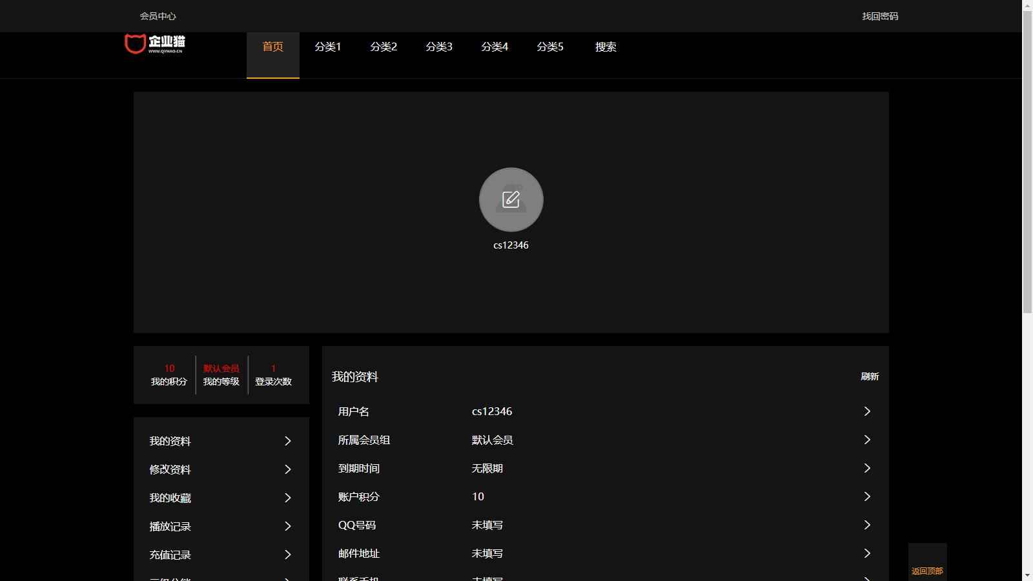Switch to the 分类3 tab
The height and width of the screenshot is (581, 1033).
(x=439, y=46)
